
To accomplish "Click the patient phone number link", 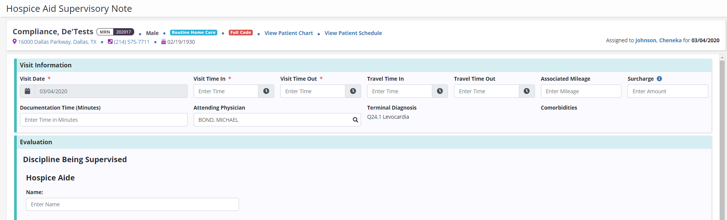I will click(132, 42).
